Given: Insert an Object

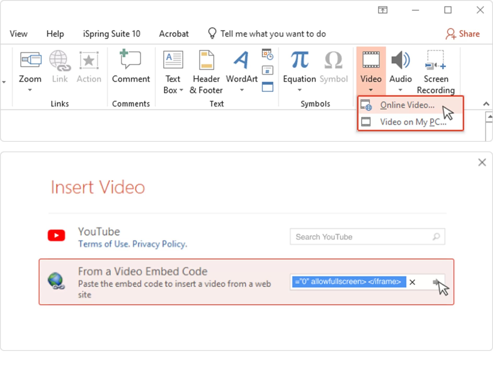Looking at the screenshot, I should point(267,87).
